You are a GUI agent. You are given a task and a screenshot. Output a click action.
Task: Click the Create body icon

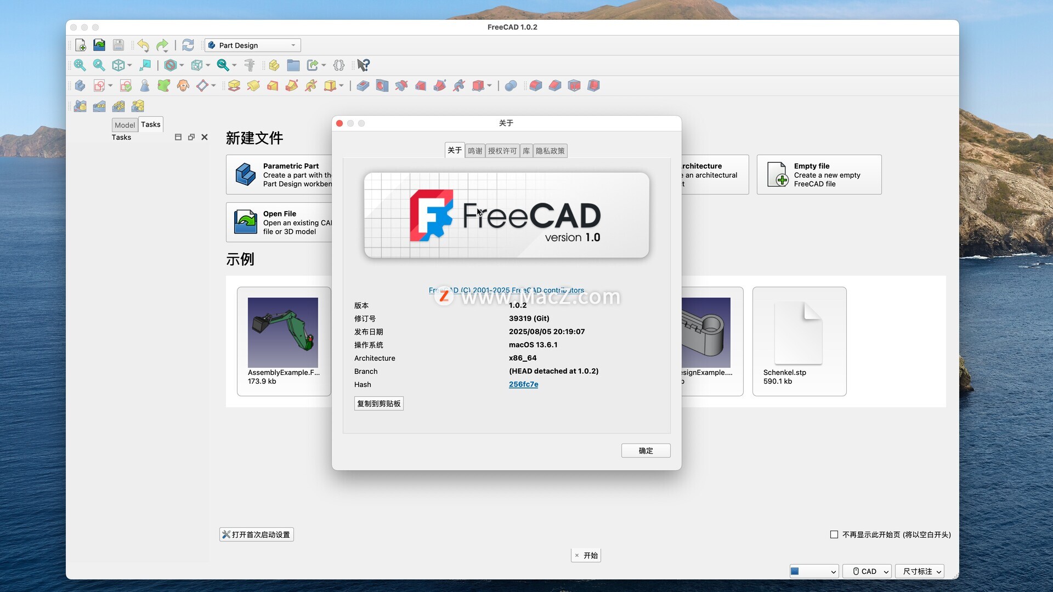[x=80, y=86]
